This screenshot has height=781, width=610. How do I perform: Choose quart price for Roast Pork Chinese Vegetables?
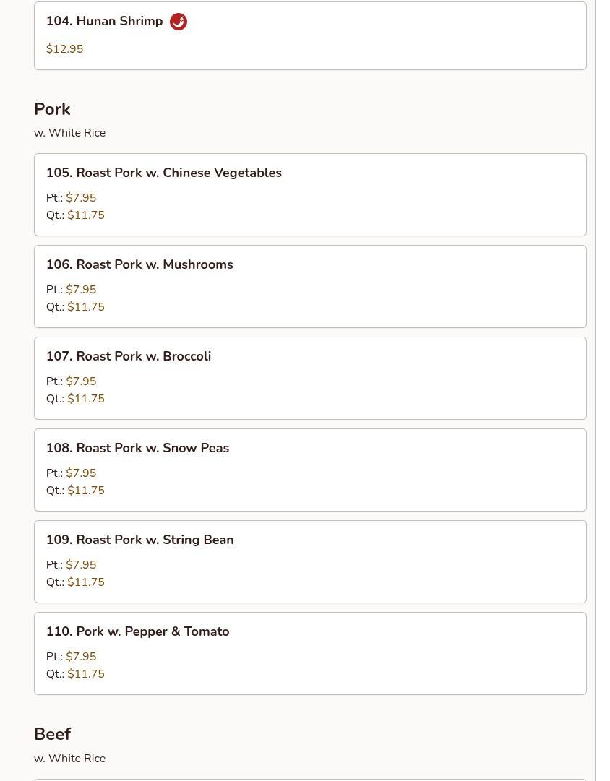(x=86, y=215)
